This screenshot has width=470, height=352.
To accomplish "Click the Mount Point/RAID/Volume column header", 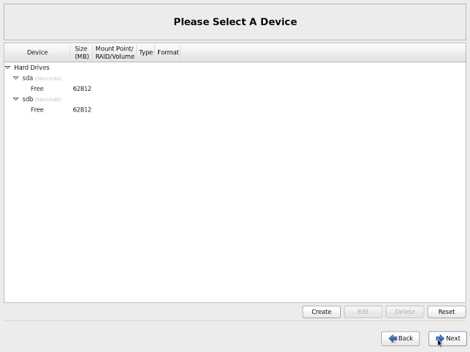I will (115, 53).
